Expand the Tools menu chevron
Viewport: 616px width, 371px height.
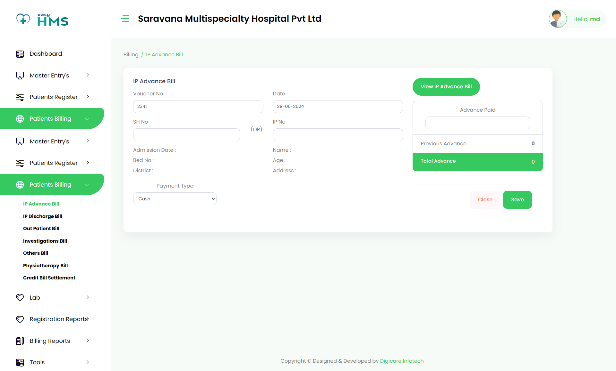point(88,362)
